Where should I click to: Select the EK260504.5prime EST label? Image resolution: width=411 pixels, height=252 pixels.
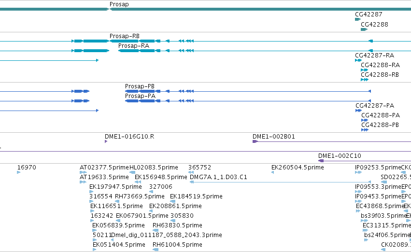point(298,168)
